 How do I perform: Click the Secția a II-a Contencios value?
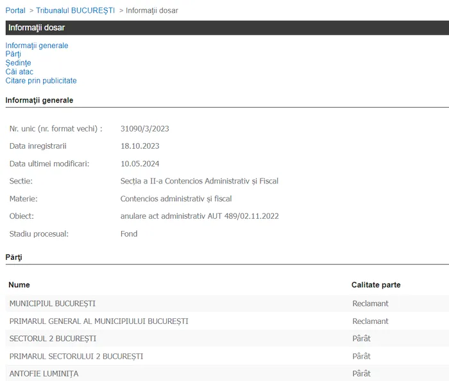pyautogui.click(x=199, y=182)
